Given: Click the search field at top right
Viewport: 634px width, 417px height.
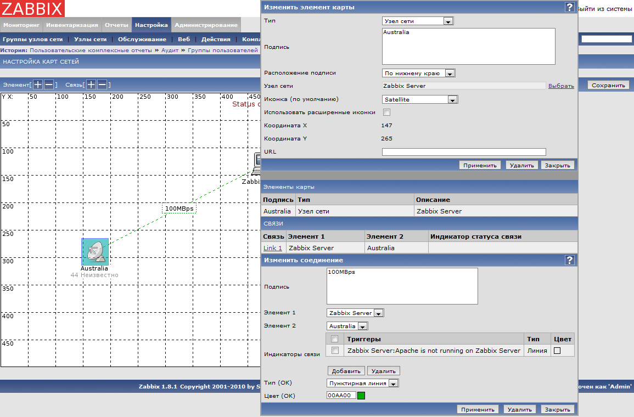Looking at the screenshot, I should (607, 39).
